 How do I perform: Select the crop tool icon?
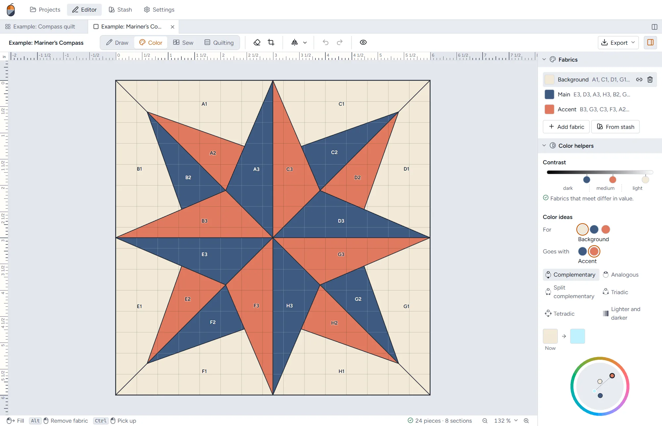click(271, 42)
